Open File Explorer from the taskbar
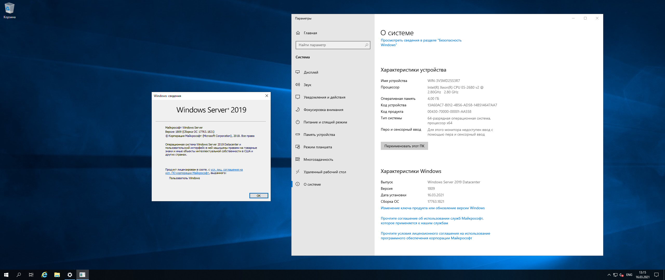Screen dimensions: 665x280 point(57,275)
